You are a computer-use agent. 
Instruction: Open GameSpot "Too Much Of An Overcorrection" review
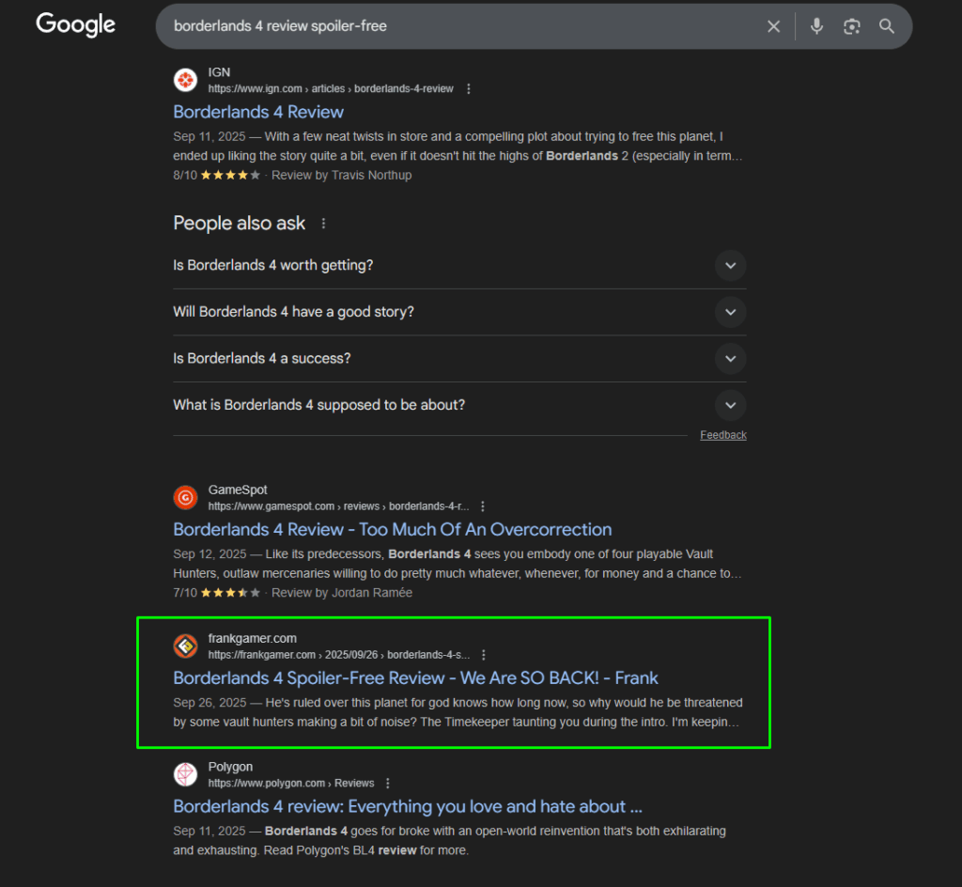[x=392, y=529]
